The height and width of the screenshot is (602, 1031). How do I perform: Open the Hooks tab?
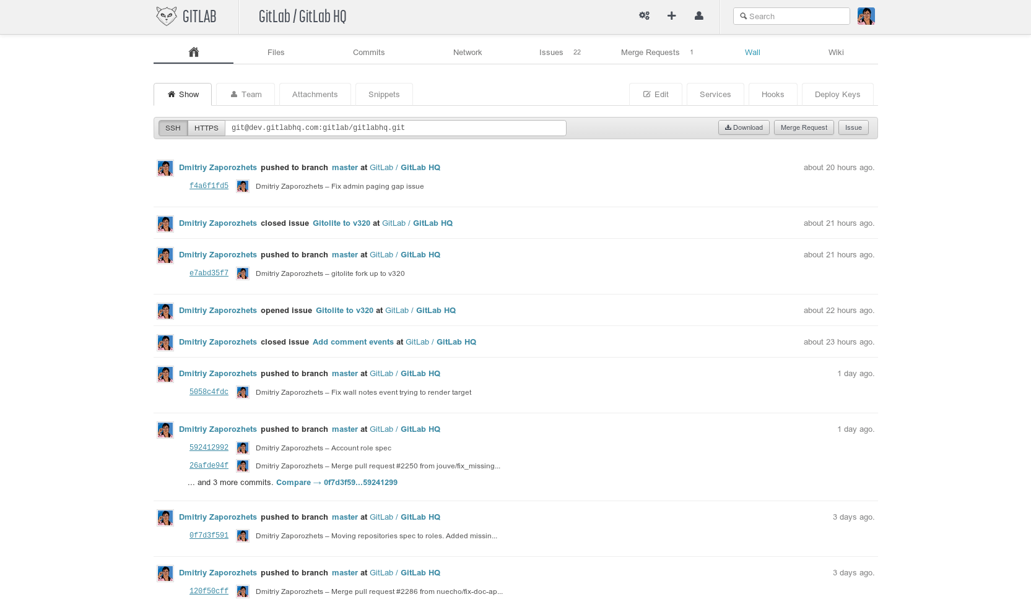coord(773,95)
